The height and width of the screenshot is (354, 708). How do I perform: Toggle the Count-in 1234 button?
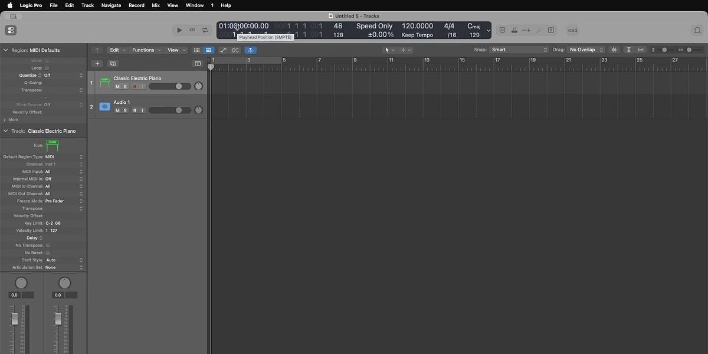pyautogui.click(x=572, y=30)
